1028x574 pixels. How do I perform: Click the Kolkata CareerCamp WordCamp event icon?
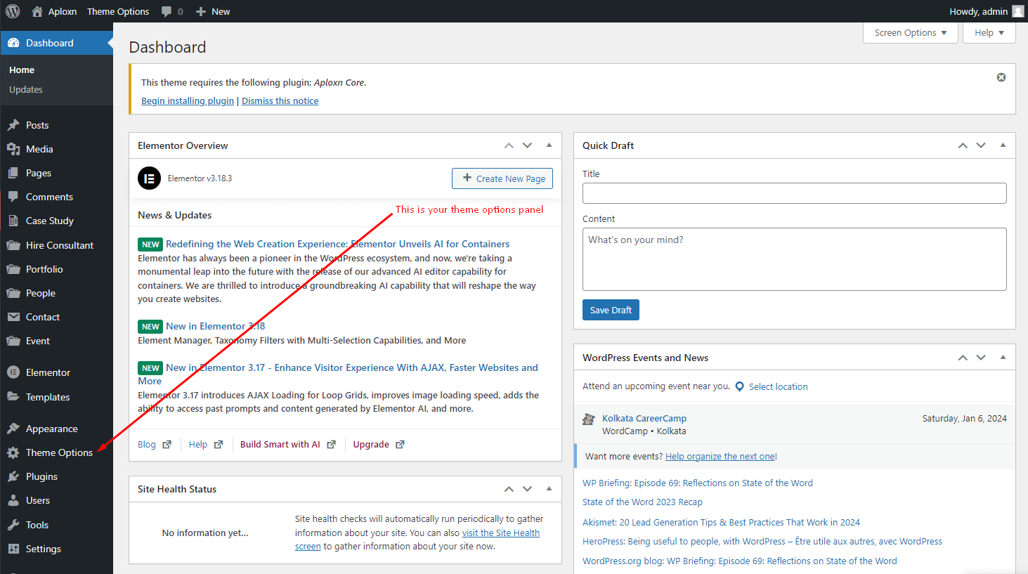pyautogui.click(x=589, y=419)
